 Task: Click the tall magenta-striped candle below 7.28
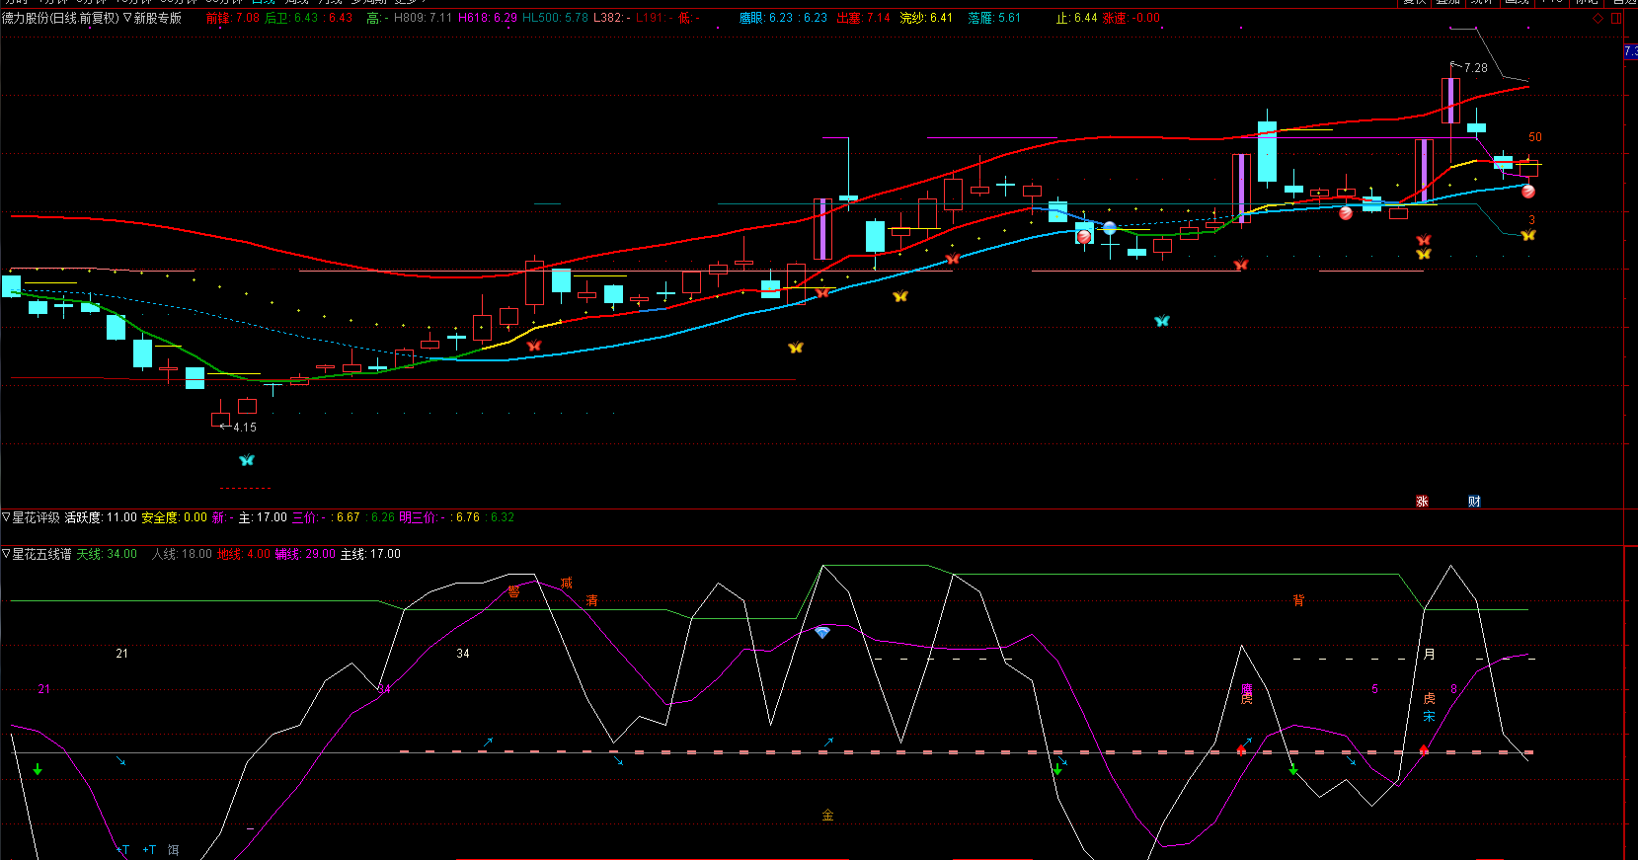click(1450, 101)
